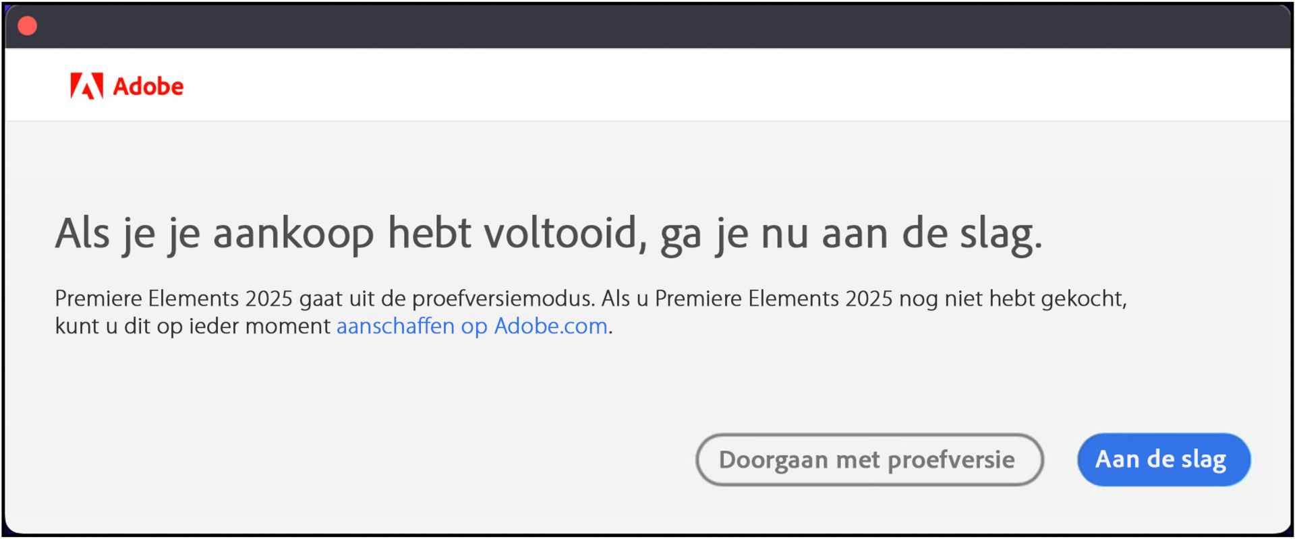The width and height of the screenshot is (1295, 539).
Task: Click the red Adobe logo icon
Action: (86, 86)
